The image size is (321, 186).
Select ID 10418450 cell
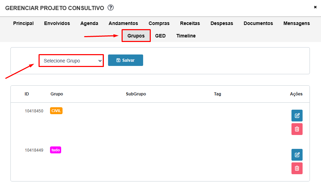(34, 111)
